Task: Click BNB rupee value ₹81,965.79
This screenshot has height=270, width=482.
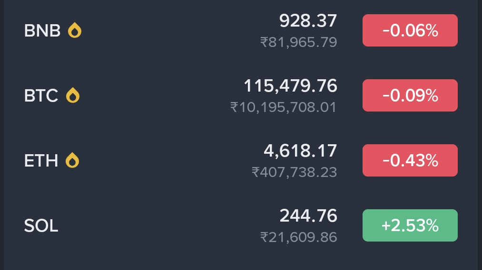Action: [x=299, y=42]
